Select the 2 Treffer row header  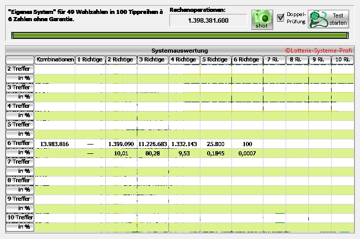19,69
